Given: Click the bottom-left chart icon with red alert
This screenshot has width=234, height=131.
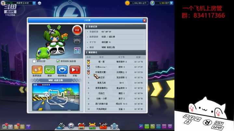Looking at the screenshot, I should click(5, 126).
